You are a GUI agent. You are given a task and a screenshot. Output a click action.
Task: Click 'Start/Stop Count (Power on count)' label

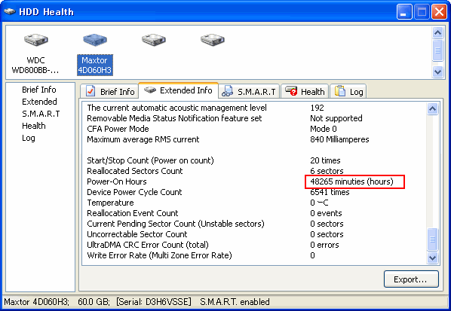pos(150,160)
